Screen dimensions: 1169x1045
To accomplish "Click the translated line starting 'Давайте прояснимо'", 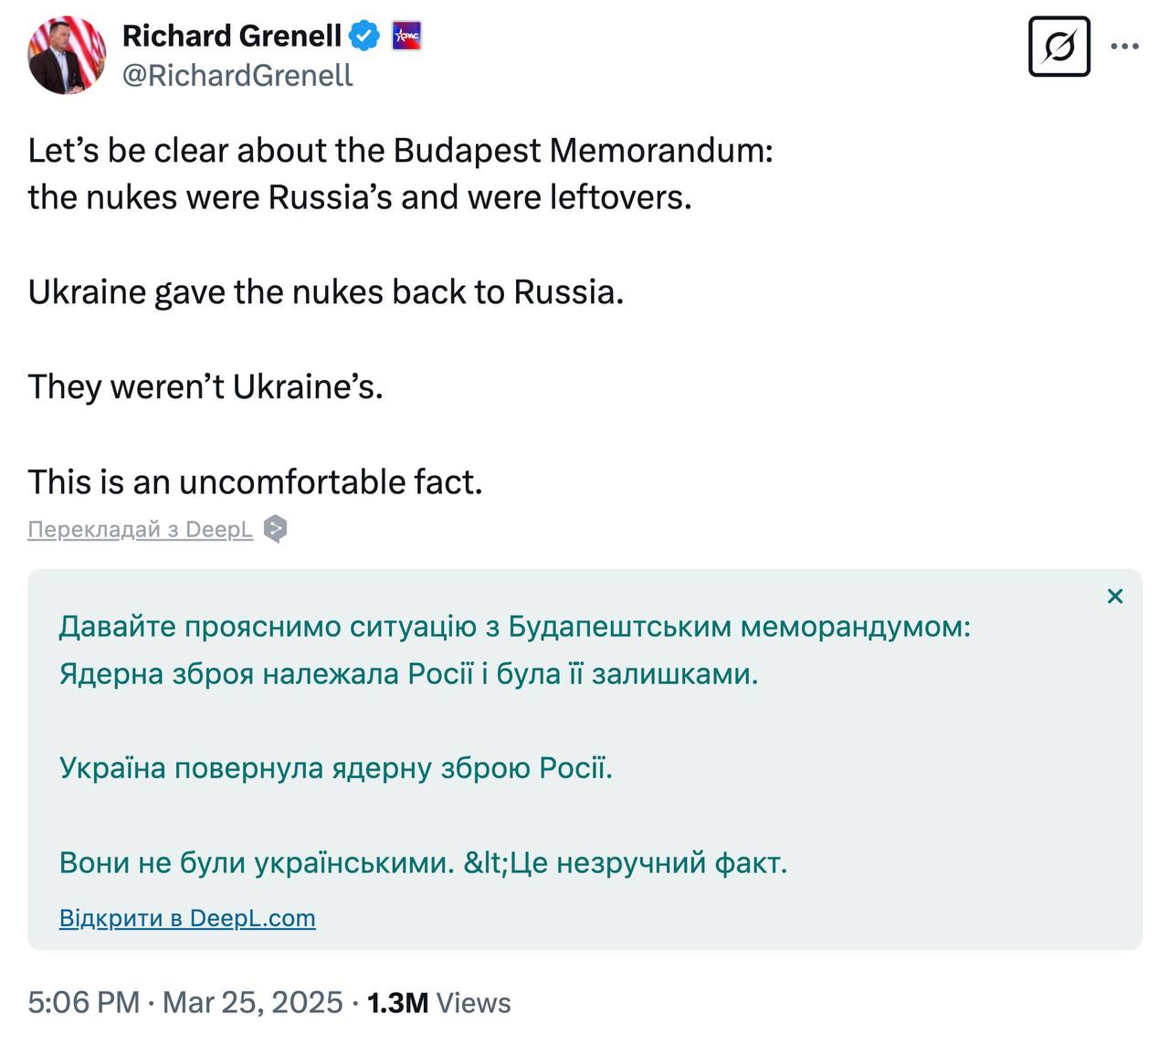I will pos(514,627).
